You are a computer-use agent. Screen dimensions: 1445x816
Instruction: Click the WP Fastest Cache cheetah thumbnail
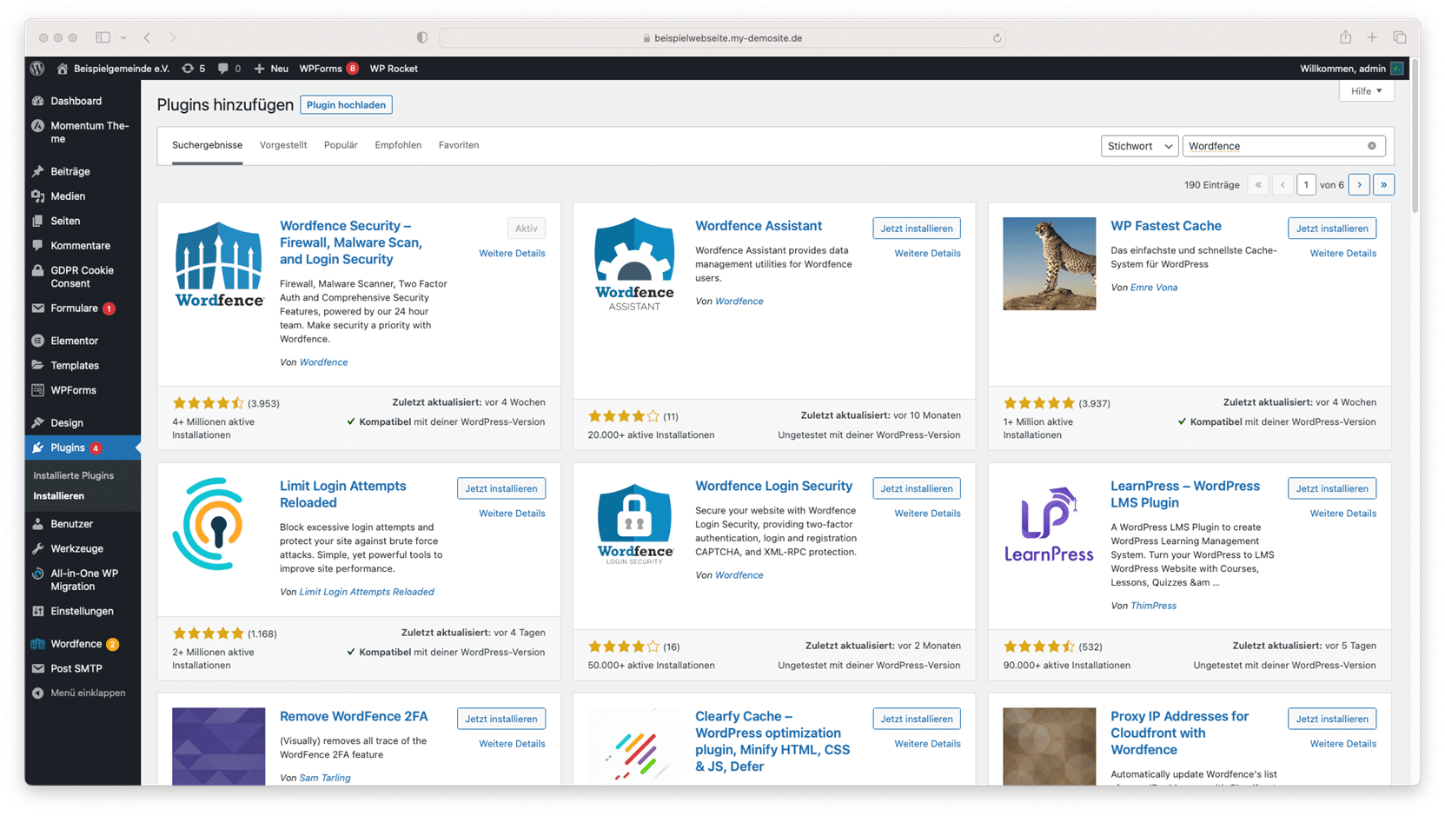[x=1049, y=263]
